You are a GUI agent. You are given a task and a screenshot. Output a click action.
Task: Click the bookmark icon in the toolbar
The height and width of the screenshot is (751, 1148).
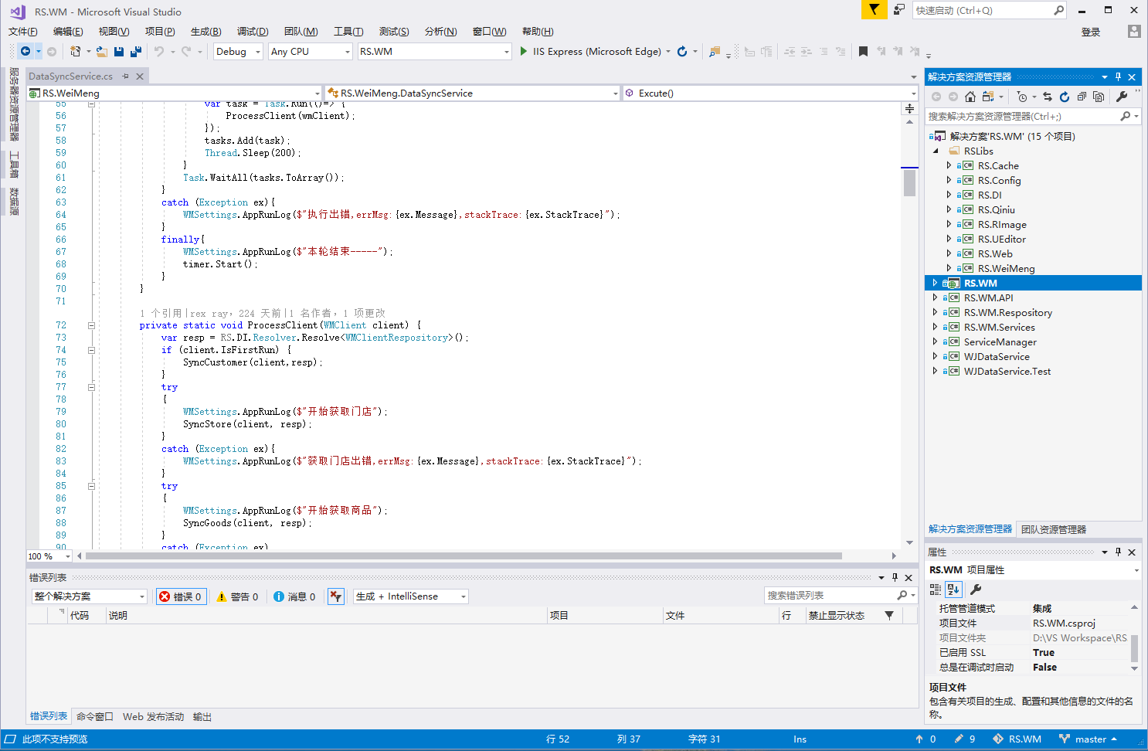click(863, 52)
